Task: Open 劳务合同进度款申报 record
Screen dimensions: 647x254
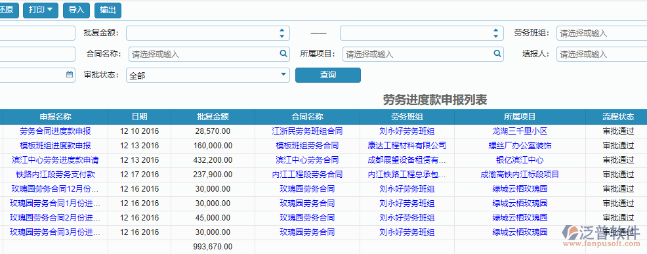Action: pyautogui.click(x=55, y=131)
